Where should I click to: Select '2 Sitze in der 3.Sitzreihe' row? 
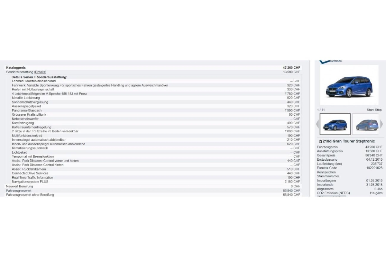[153, 131]
